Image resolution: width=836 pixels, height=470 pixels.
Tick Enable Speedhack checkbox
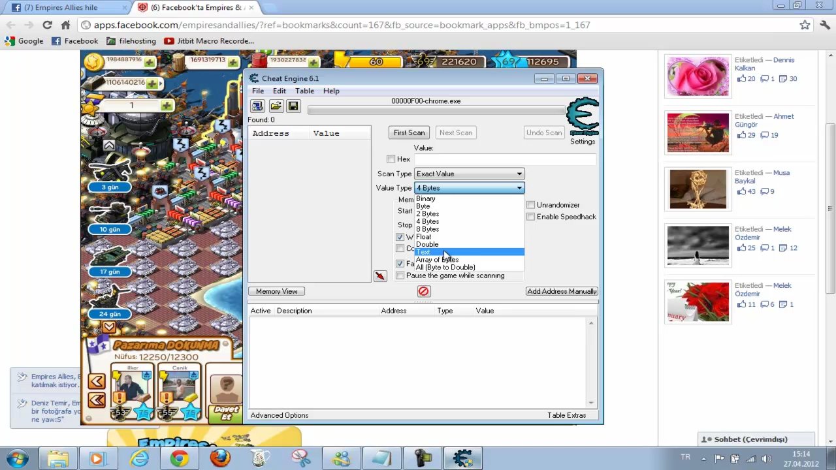pyautogui.click(x=530, y=217)
